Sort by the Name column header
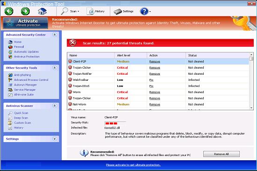Viewport: 257px width, 171px height. click(x=91, y=56)
